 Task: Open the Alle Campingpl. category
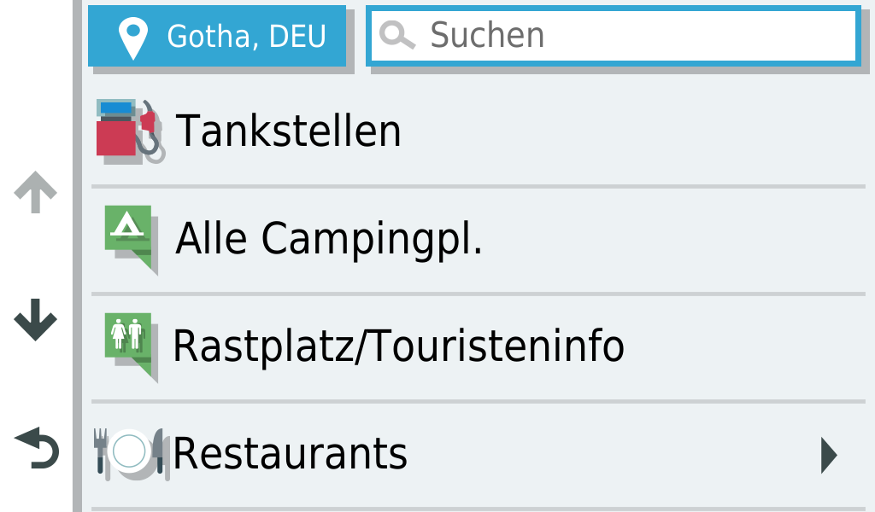click(329, 238)
